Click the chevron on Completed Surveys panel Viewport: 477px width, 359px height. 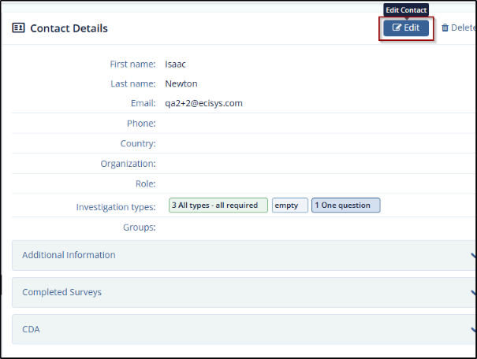click(472, 292)
